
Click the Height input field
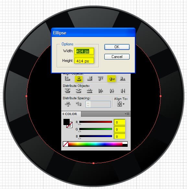(x=84, y=61)
